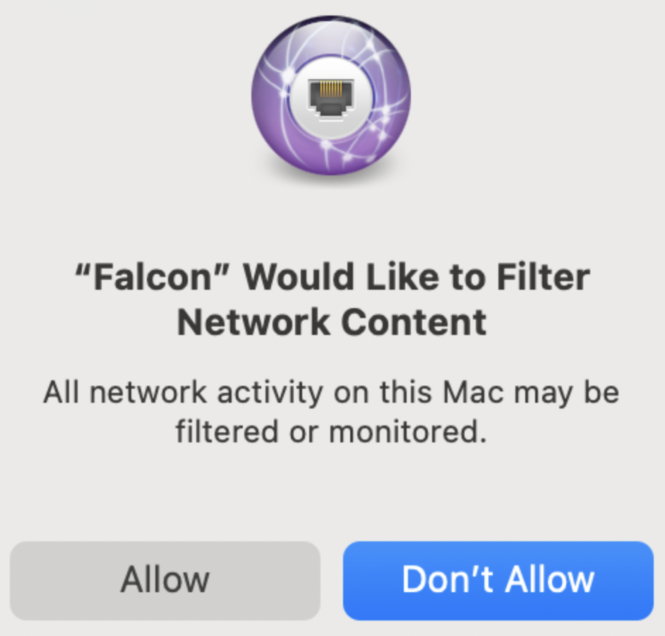Viewport: 665px width, 636px height.
Task: Click the "filtered or monitored." text line
Action: click(331, 432)
